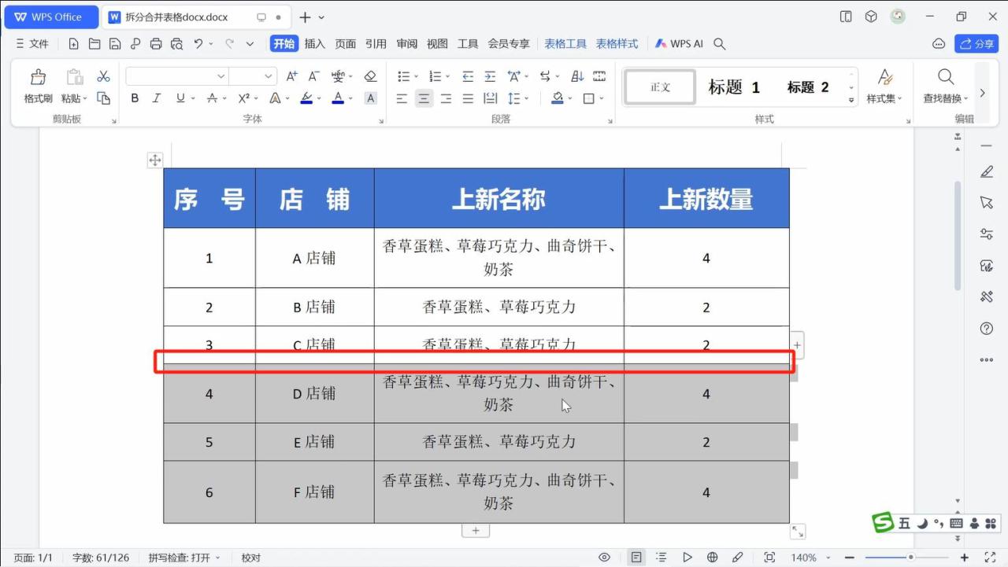Click the Copy icon below scissors

pyautogui.click(x=103, y=98)
